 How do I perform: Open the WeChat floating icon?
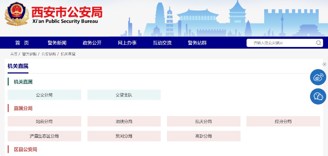[318, 96]
